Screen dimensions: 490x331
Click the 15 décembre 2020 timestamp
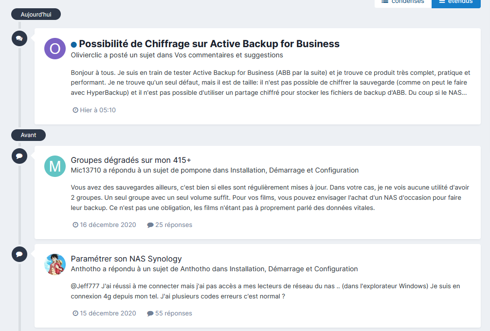pyautogui.click(x=108, y=314)
